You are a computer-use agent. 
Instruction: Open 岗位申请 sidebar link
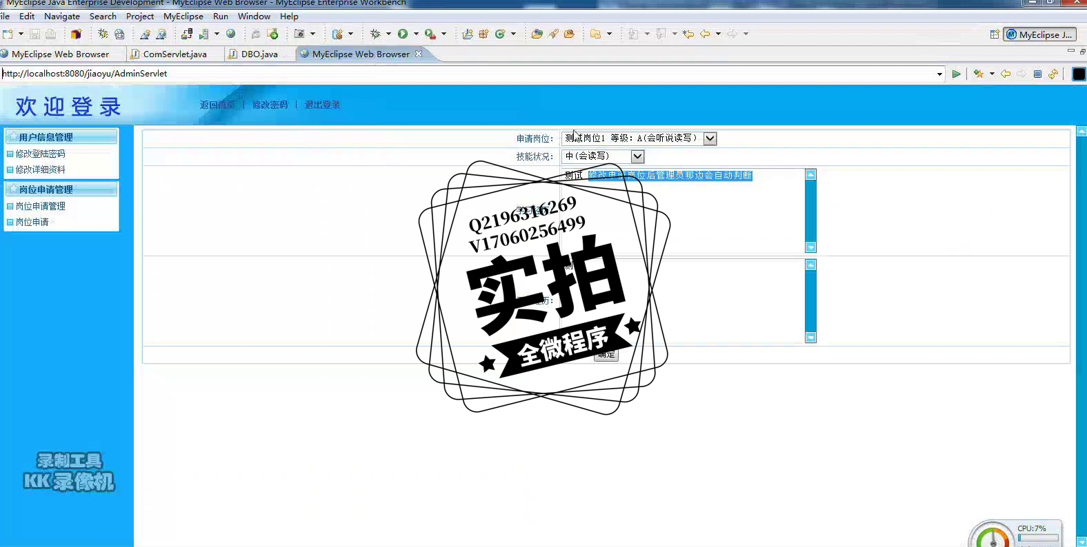coord(32,222)
